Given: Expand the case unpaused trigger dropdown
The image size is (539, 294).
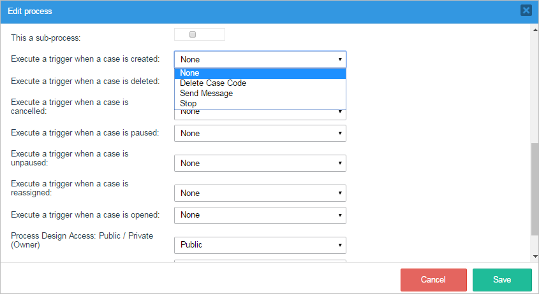Looking at the screenshot, I should pos(260,164).
